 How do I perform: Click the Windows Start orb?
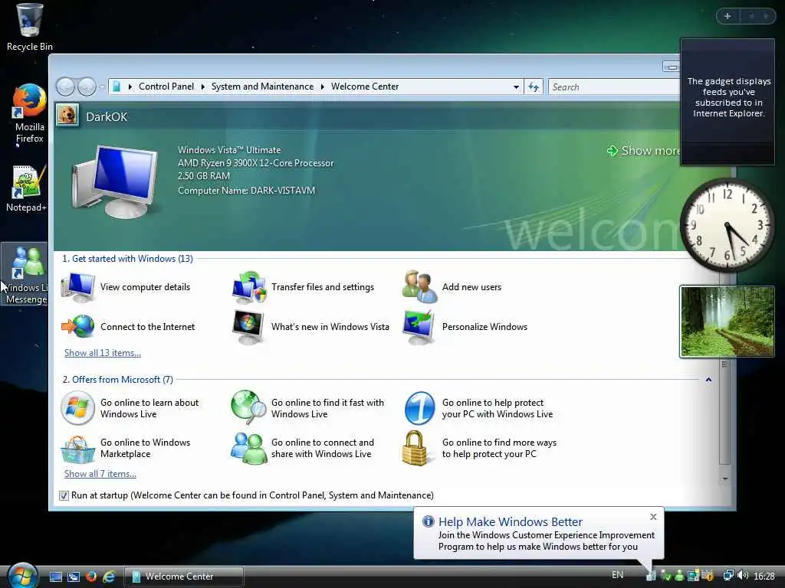coord(22,575)
